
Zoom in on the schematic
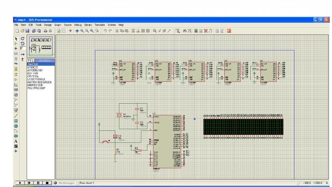click(x=82, y=31)
